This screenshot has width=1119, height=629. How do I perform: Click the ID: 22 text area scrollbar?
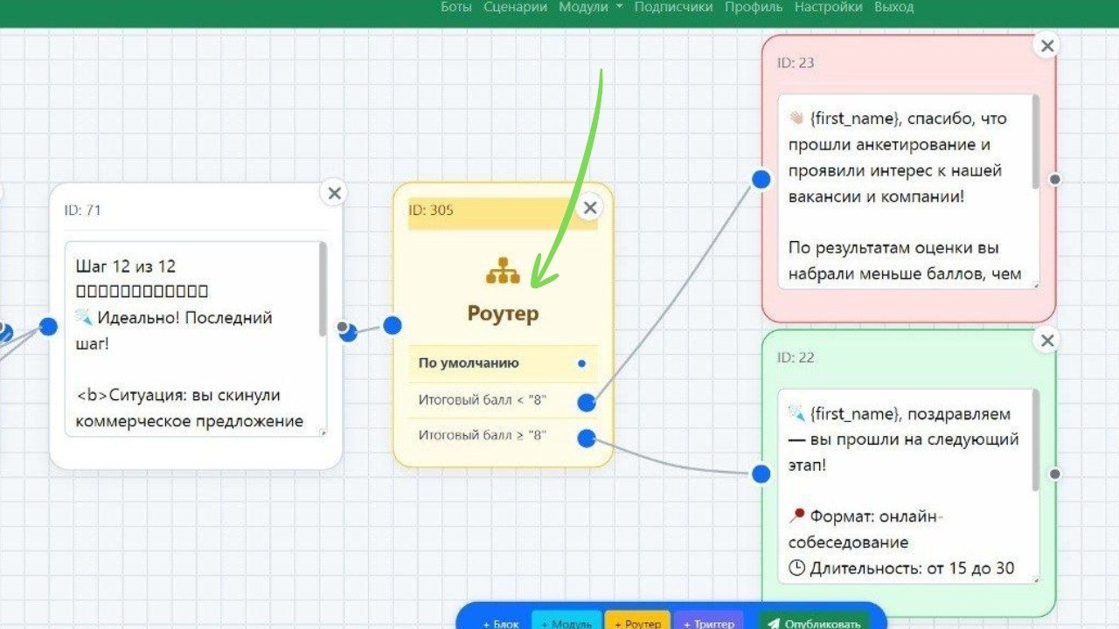1036,441
